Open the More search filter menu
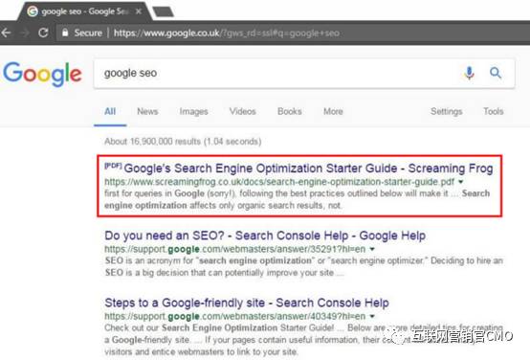 pos(333,111)
